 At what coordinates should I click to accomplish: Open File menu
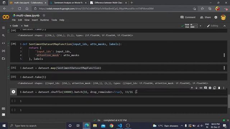pyautogui.click(x=14, y=20)
